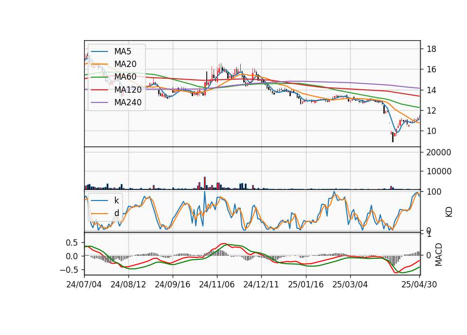Click the price axis value 16
The image size is (467, 335).
(431, 69)
